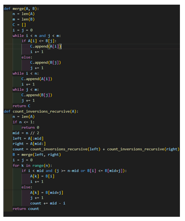This screenshot has height=221, width=185.
Task: Click 'count += mid - i' statement
Action: pyautogui.click(x=48, y=203)
